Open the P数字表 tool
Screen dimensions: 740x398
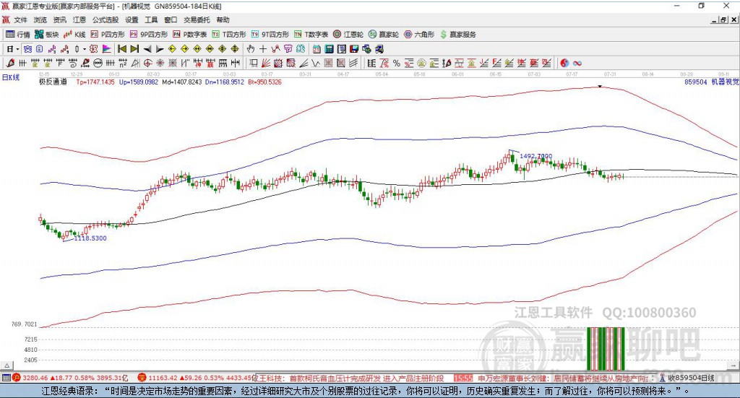tap(190, 35)
